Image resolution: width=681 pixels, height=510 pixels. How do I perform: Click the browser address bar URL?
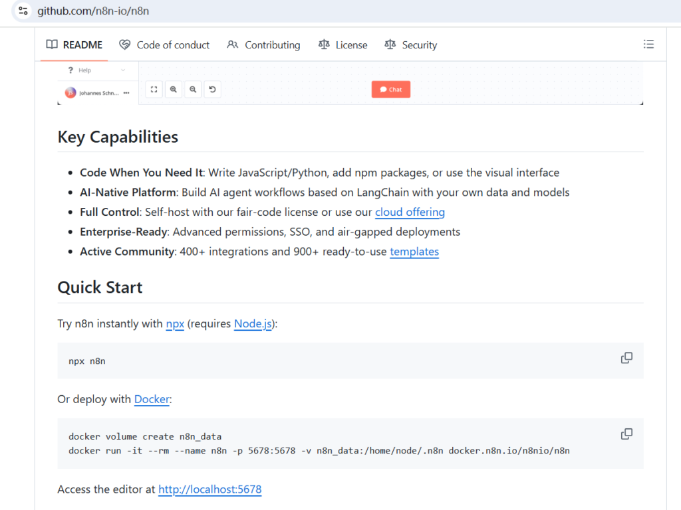(93, 11)
